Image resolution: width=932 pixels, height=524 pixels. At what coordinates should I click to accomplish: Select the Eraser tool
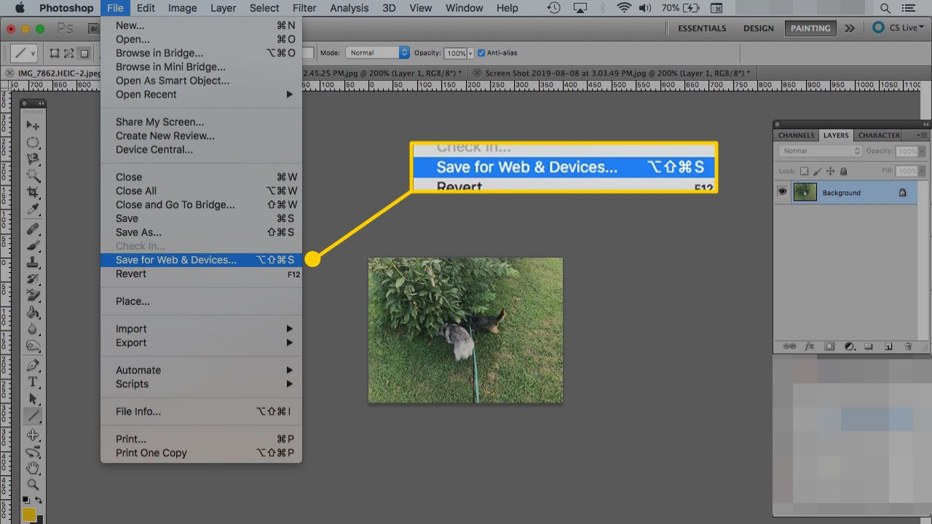[33, 295]
